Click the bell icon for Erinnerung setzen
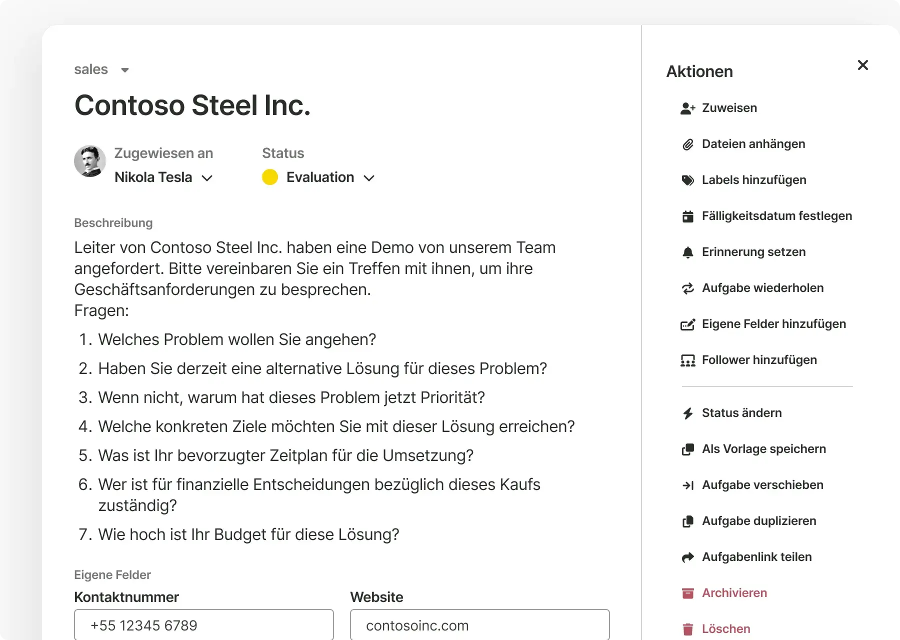This screenshot has height=640, width=900. [x=688, y=252]
